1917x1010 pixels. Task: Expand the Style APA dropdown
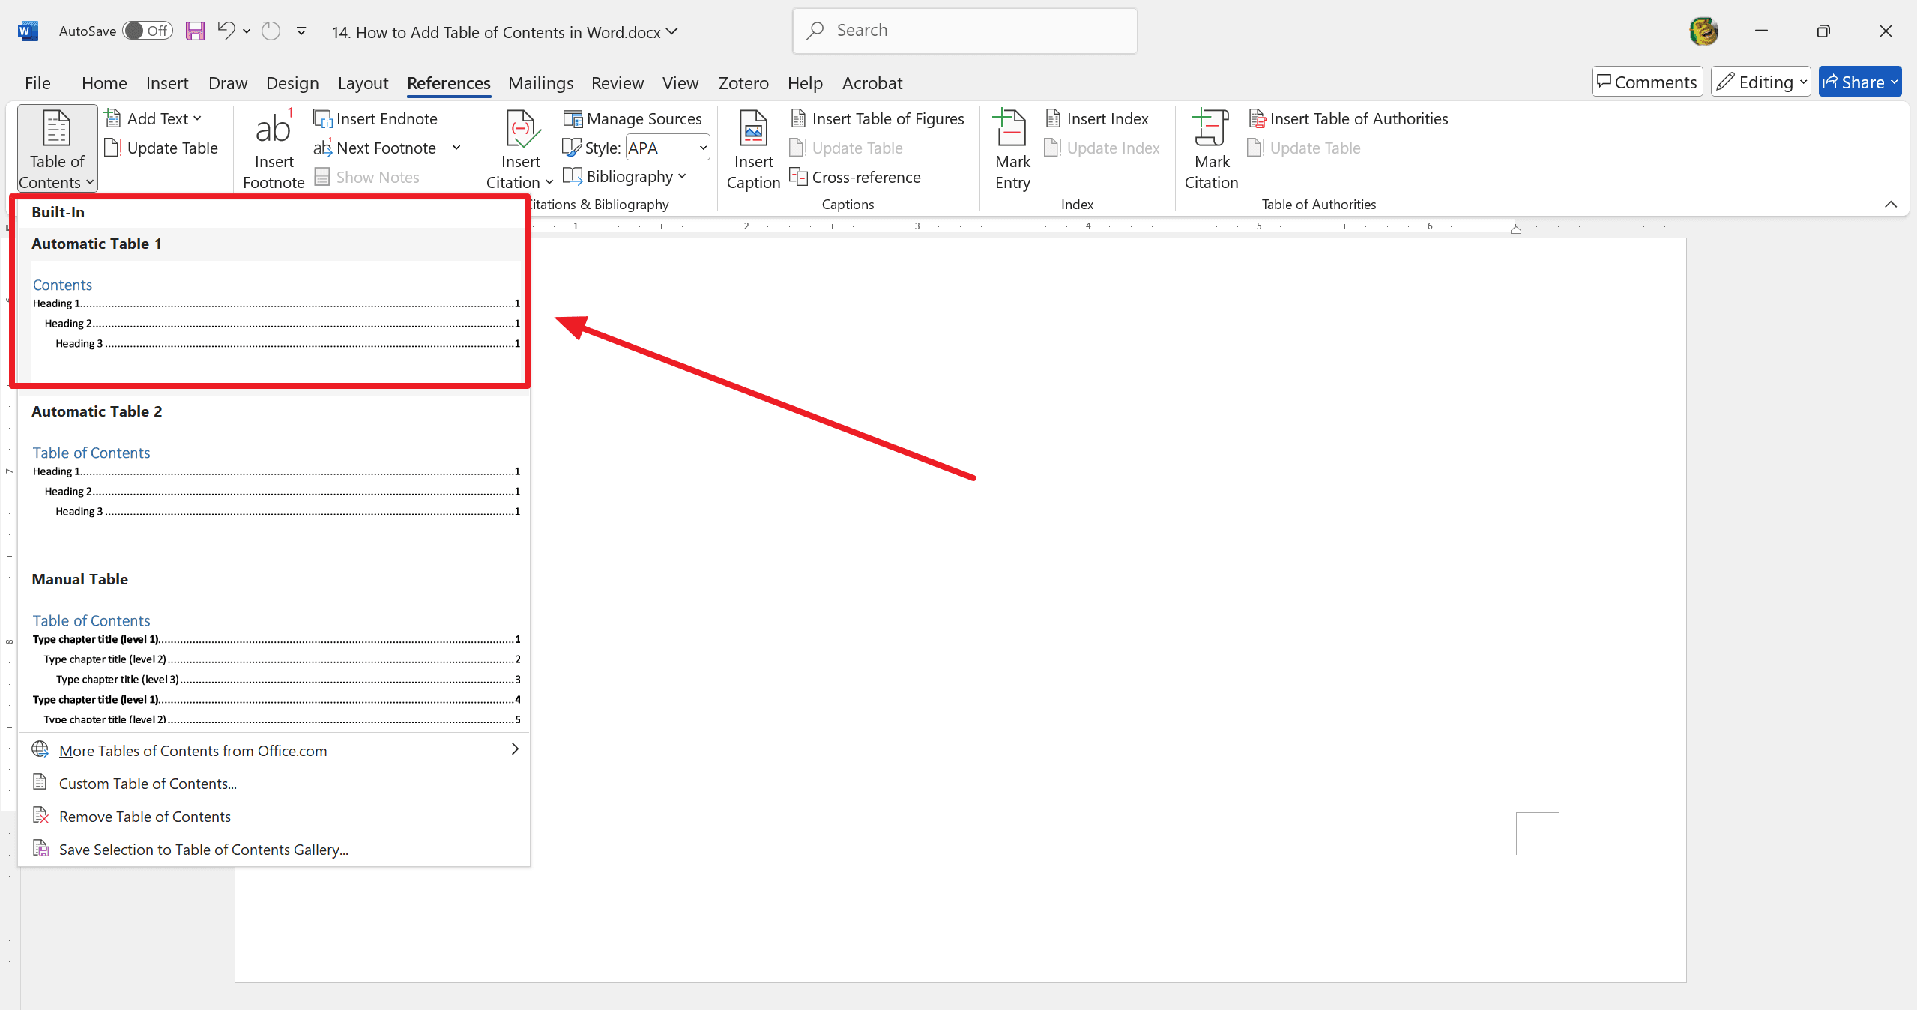tap(704, 148)
